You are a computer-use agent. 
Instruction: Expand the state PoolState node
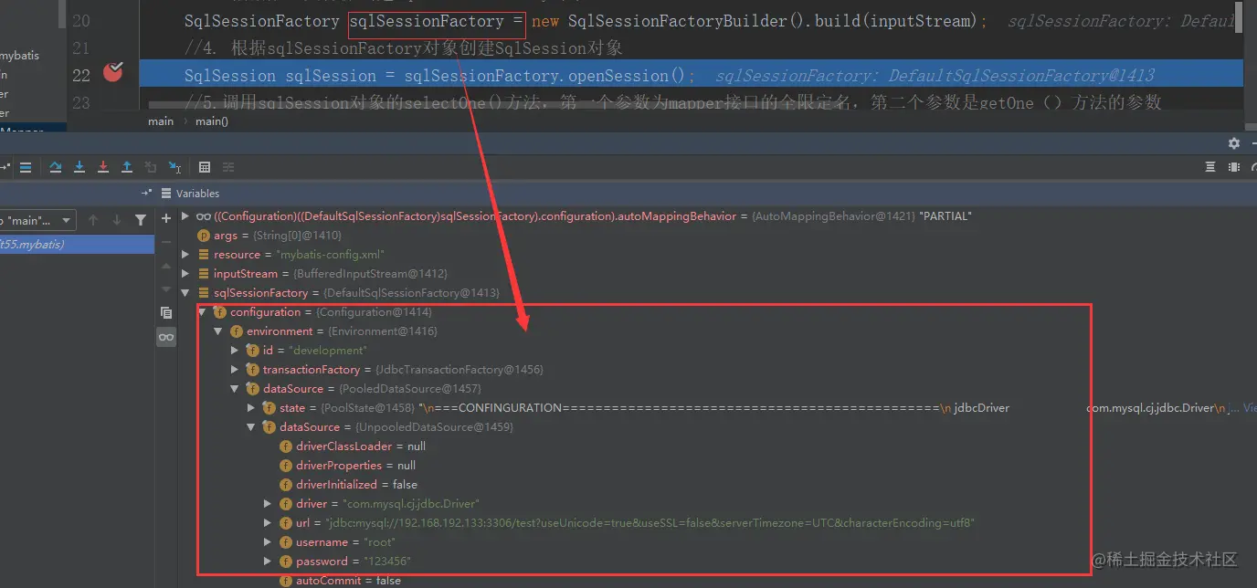click(x=251, y=408)
